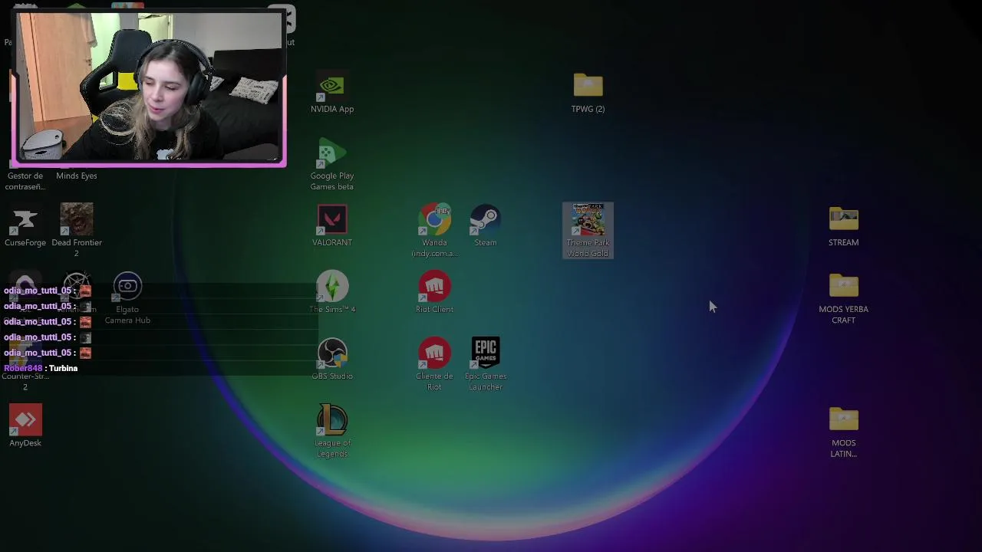Screen dimensions: 982x552
Task: Select the Gestor de contraseñ... shortcut
Action: pos(25,181)
